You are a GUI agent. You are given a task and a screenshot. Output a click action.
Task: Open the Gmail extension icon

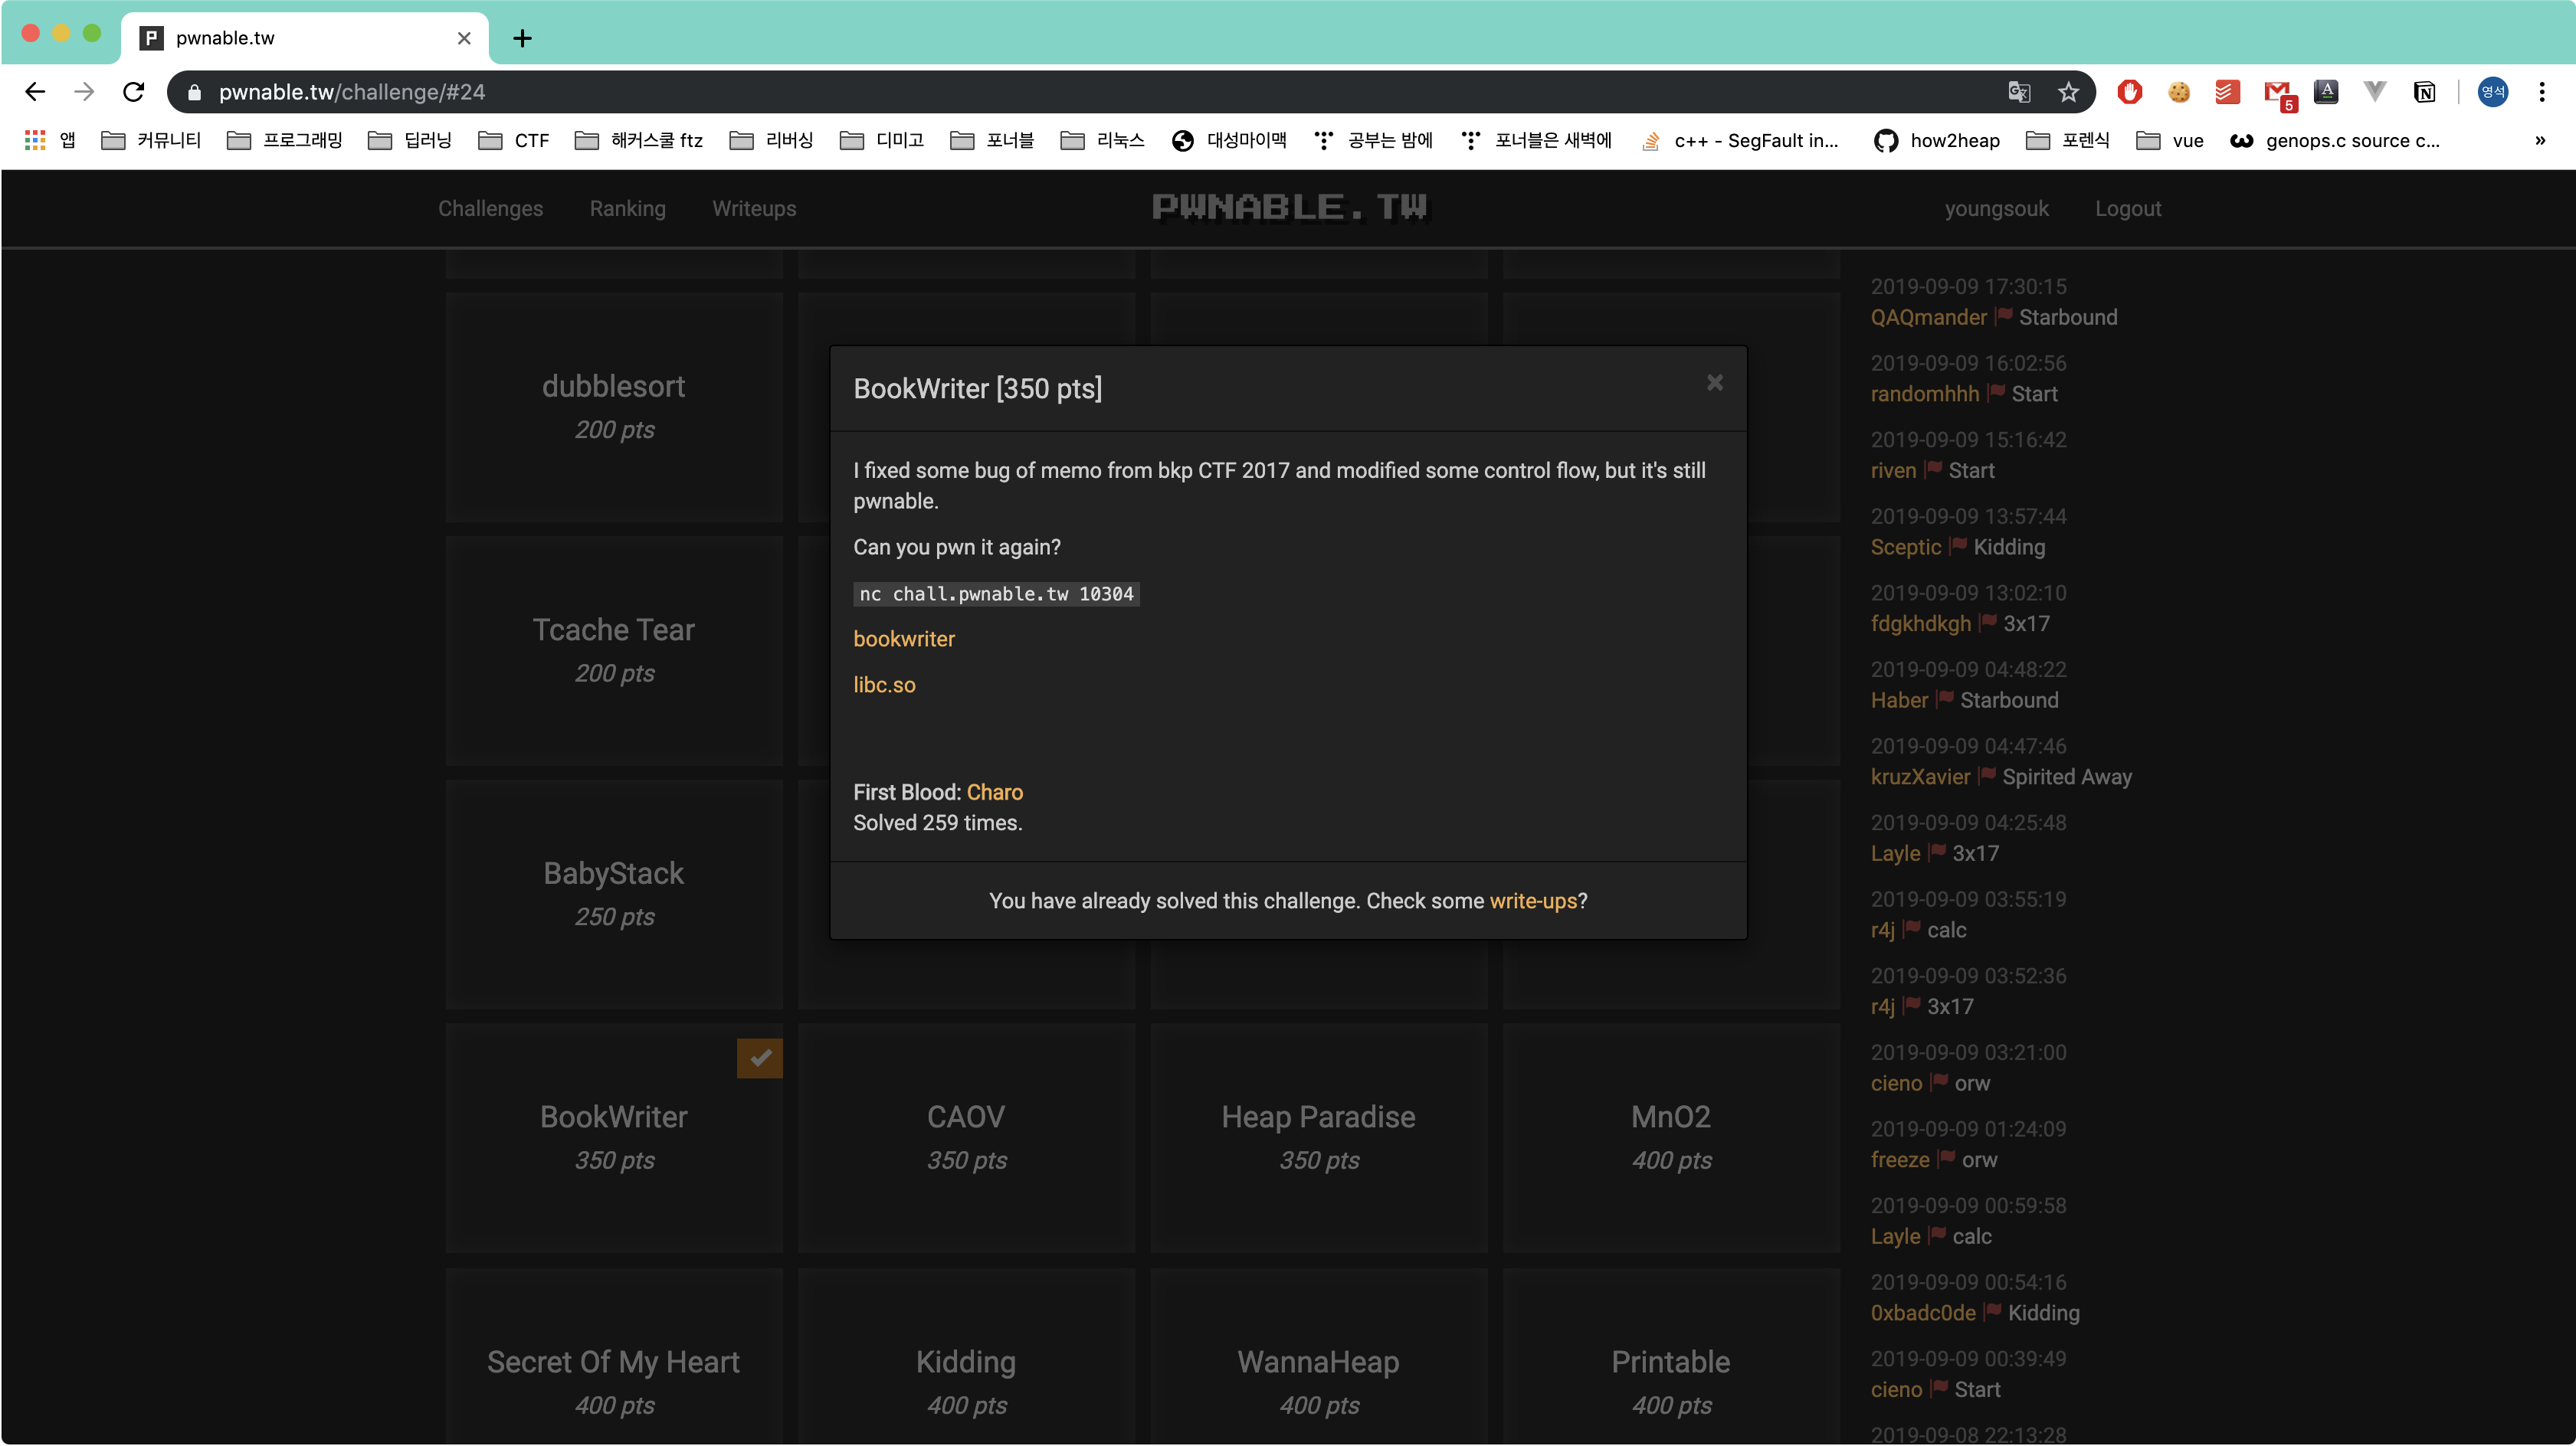point(2277,92)
